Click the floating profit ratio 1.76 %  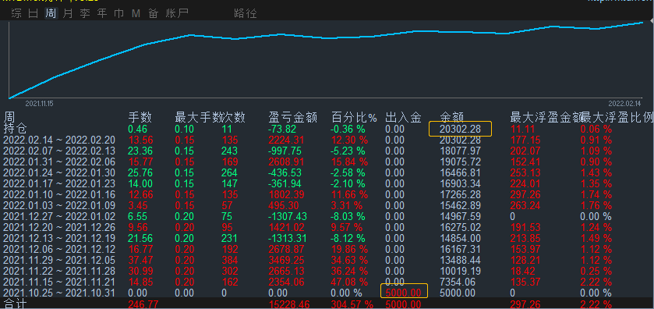coord(596,205)
